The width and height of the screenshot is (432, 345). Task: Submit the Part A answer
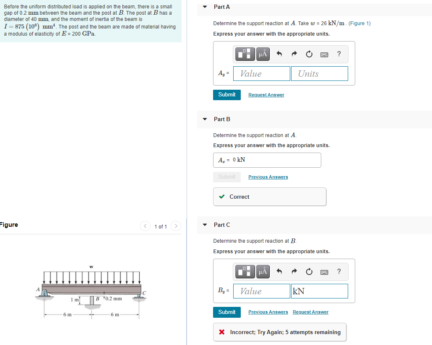[226, 95]
